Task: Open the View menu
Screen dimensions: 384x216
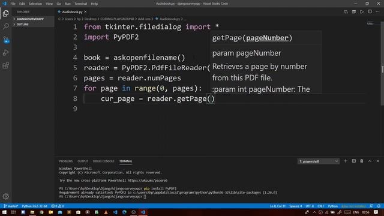Action: click(49, 4)
